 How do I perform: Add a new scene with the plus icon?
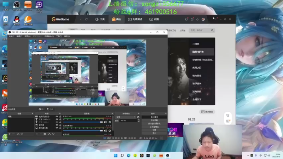pos(10,134)
